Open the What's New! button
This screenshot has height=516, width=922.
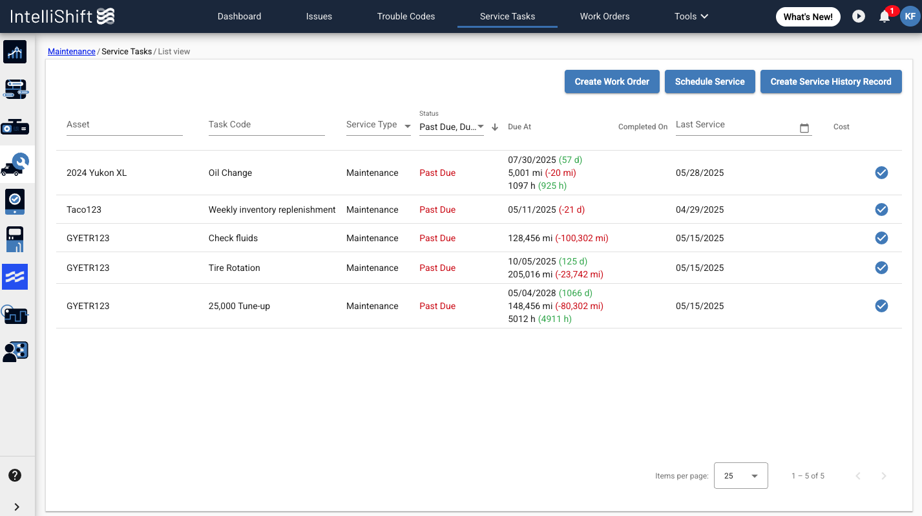[808, 17]
